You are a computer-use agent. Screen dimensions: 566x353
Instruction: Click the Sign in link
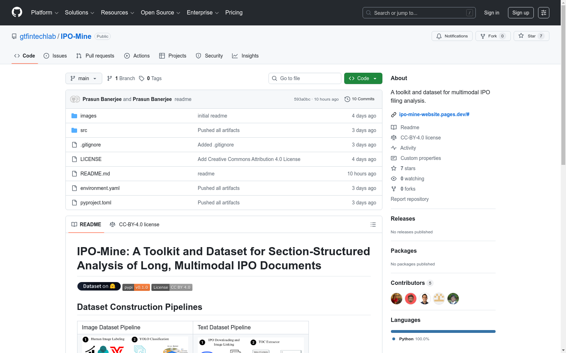[492, 13]
